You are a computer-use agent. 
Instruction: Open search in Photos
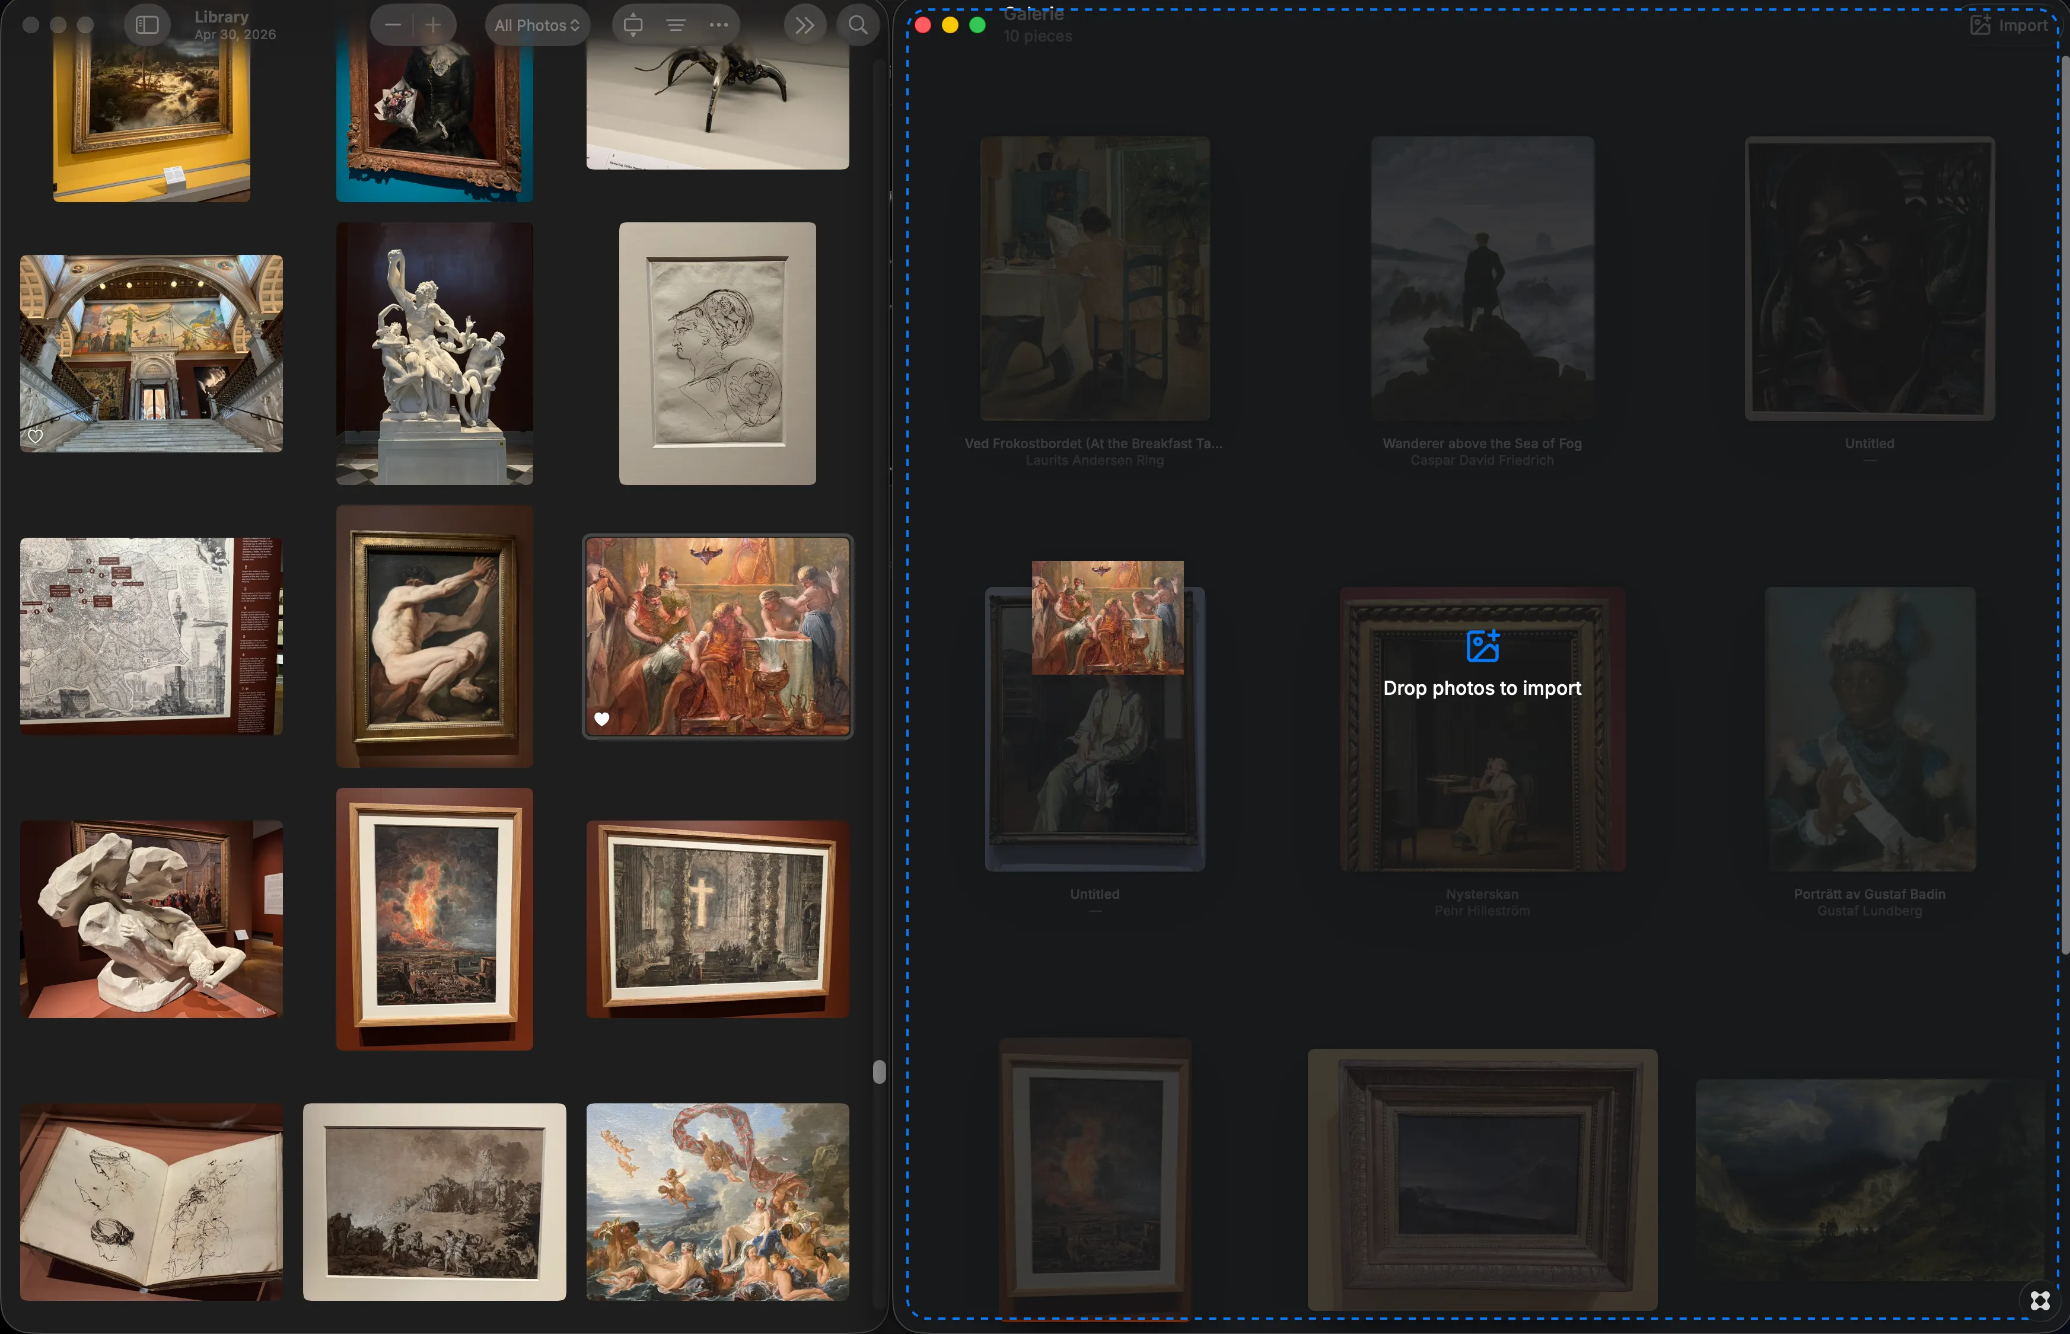pyautogui.click(x=858, y=25)
